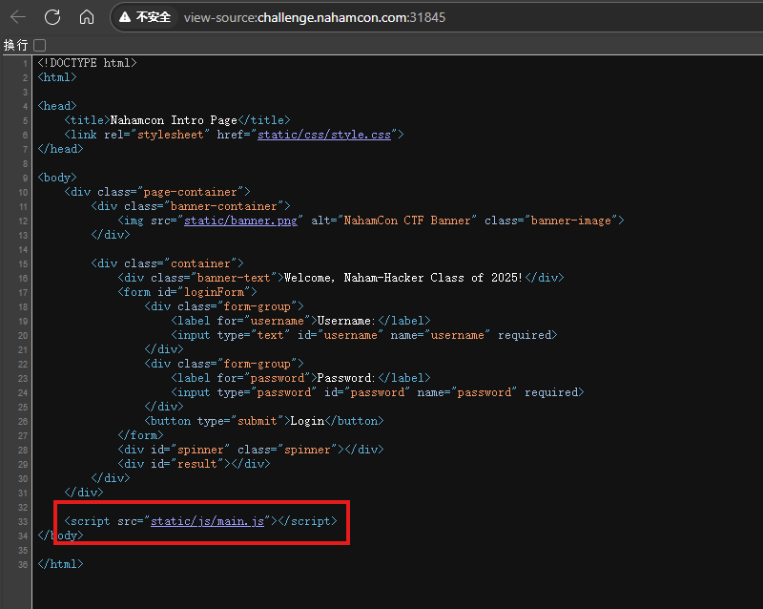The image size is (763, 609).
Task: Click the 'Welcome, Naham-Hacker Class of 2025!' text
Action: point(402,278)
